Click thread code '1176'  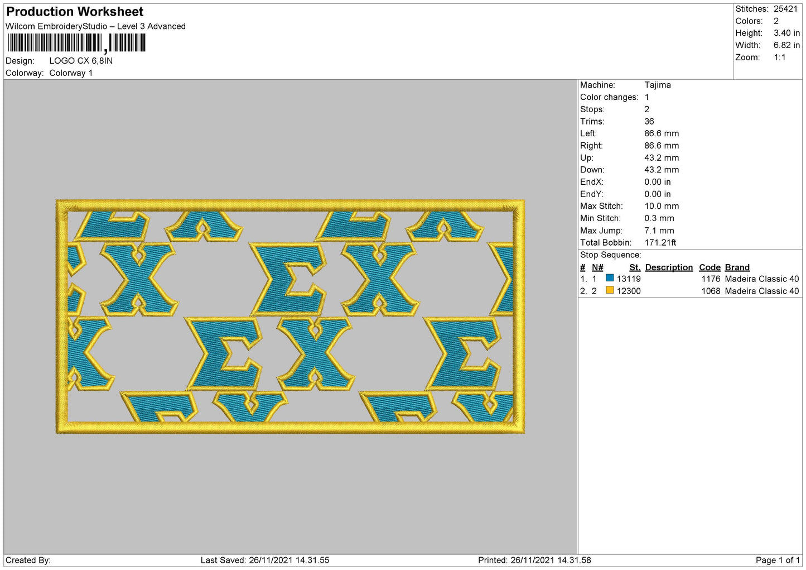pos(711,279)
